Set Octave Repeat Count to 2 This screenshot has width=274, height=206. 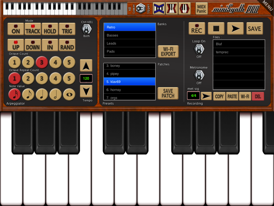[x=28, y=78]
